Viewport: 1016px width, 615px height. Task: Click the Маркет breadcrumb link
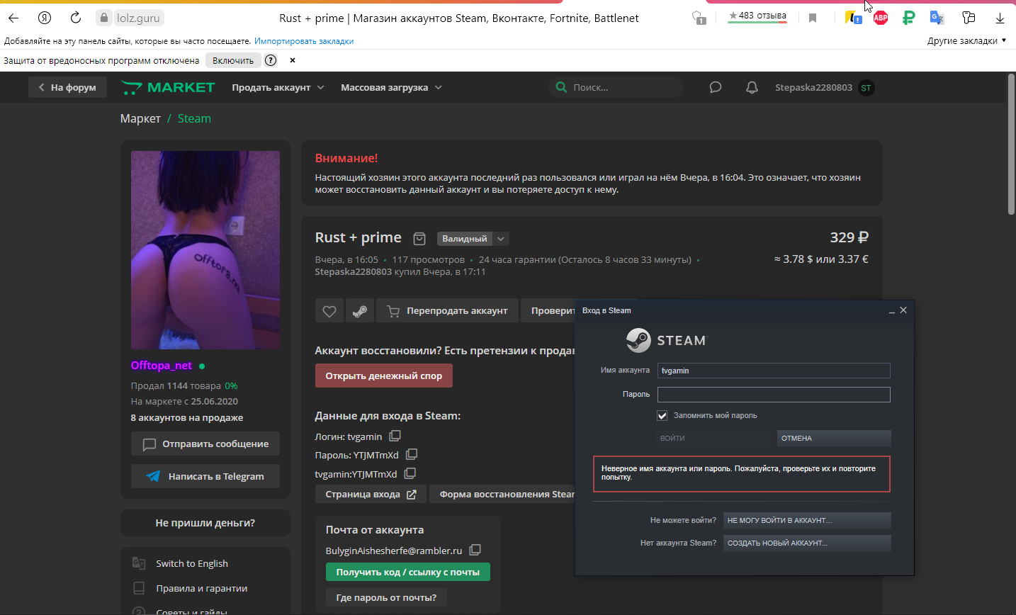point(140,118)
